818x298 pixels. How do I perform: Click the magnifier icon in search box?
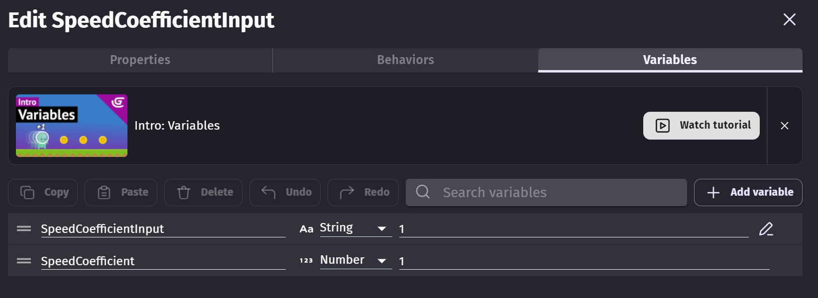coord(423,192)
